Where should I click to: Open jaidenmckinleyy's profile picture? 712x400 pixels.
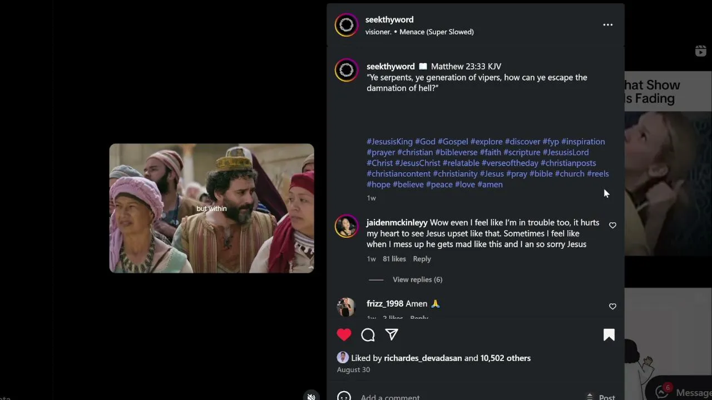(x=346, y=226)
